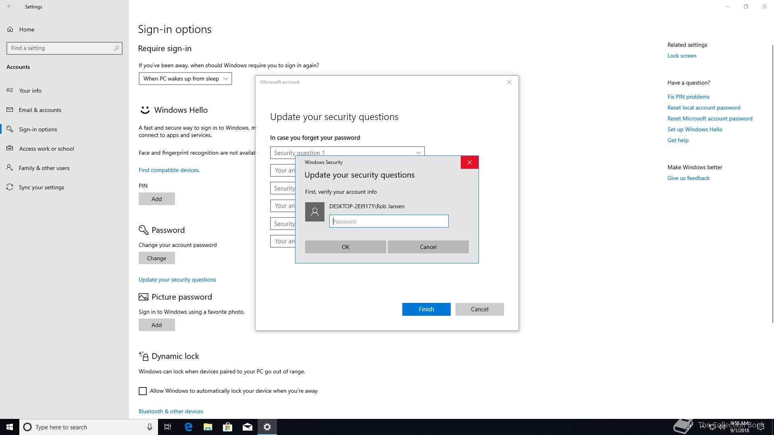
Task: Close the Microsoft account dialog
Action: (509, 82)
